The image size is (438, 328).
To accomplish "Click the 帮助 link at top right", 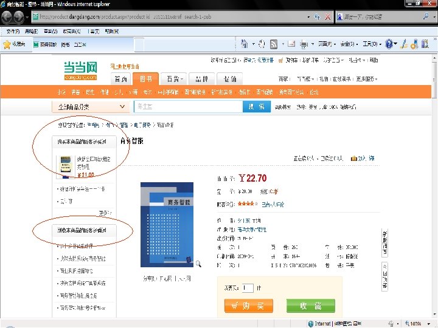I will click(374, 60).
